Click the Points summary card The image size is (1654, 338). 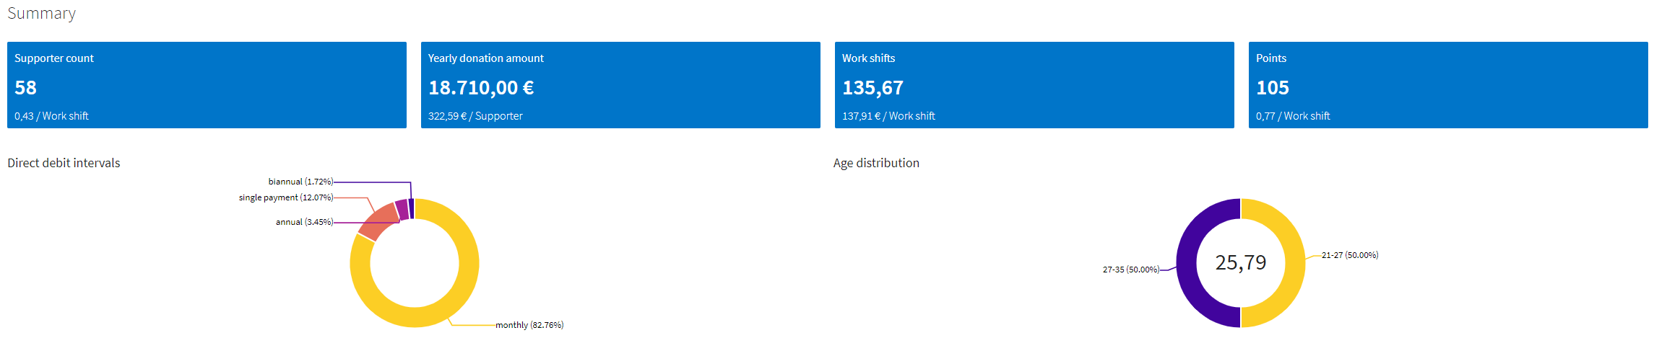coord(1448,85)
